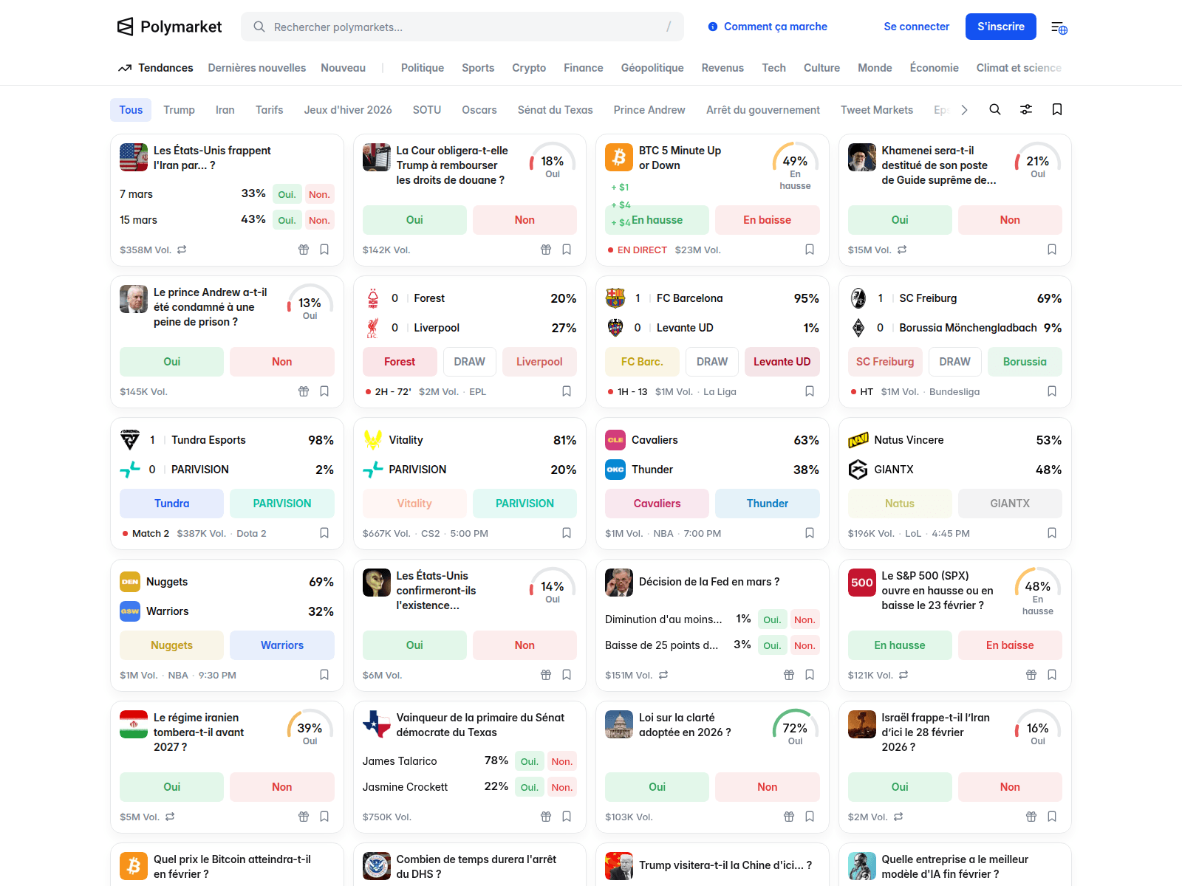Click Se connecter link
This screenshot has height=886, width=1182.
point(917,27)
